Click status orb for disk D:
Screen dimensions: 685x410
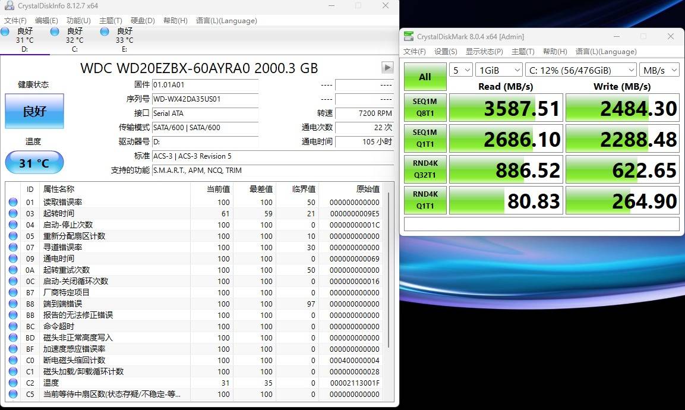[x=5, y=31]
